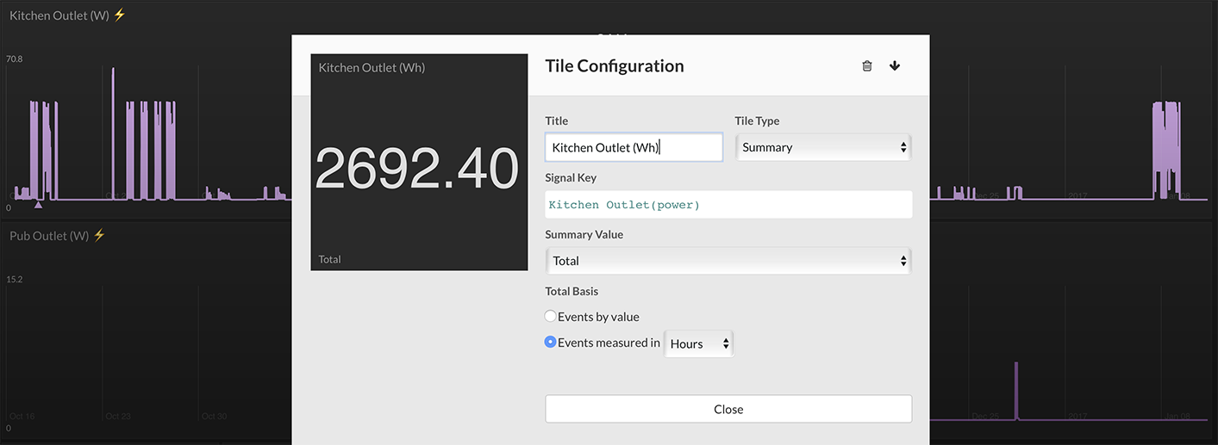This screenshot has width=1218, height=445.
Task: Click the Tile Configuration heading
Action: (615, 66)
